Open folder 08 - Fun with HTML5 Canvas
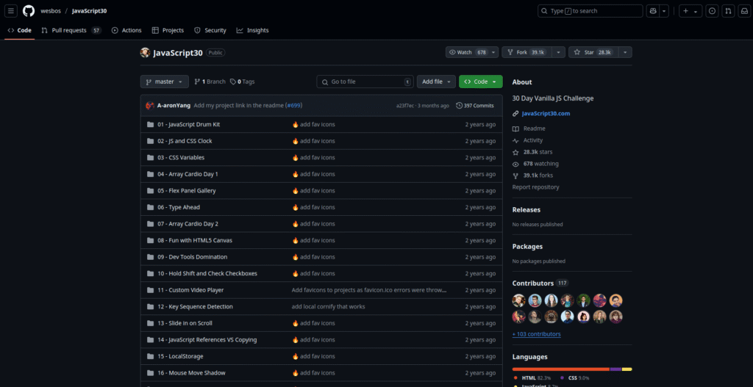753x387 pixels. point(194,240)
